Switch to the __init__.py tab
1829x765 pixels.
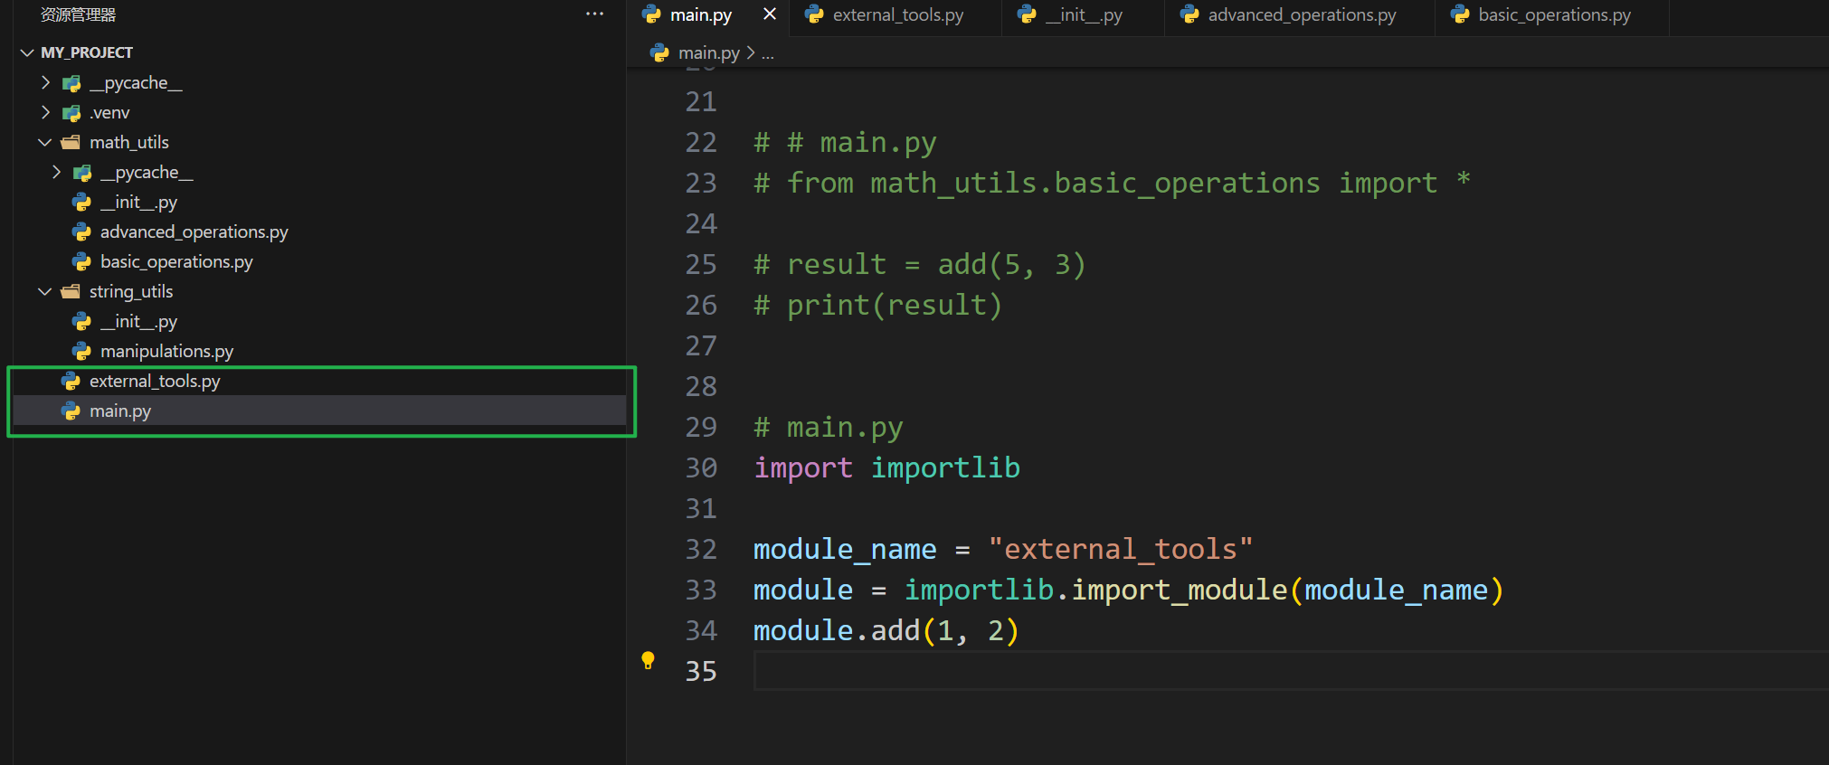click(x=1084, y=15)
